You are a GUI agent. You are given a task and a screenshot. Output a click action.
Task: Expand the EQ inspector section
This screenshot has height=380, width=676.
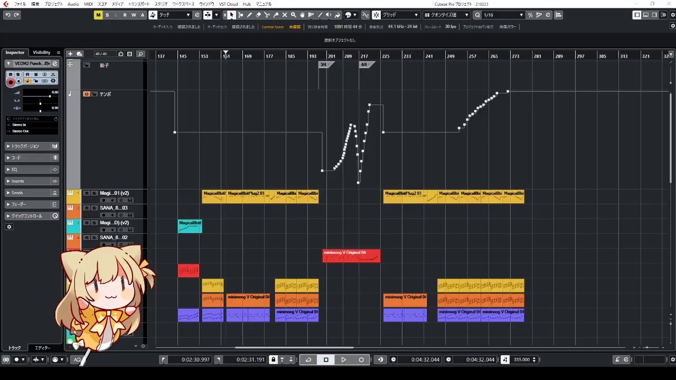(32, 169)
